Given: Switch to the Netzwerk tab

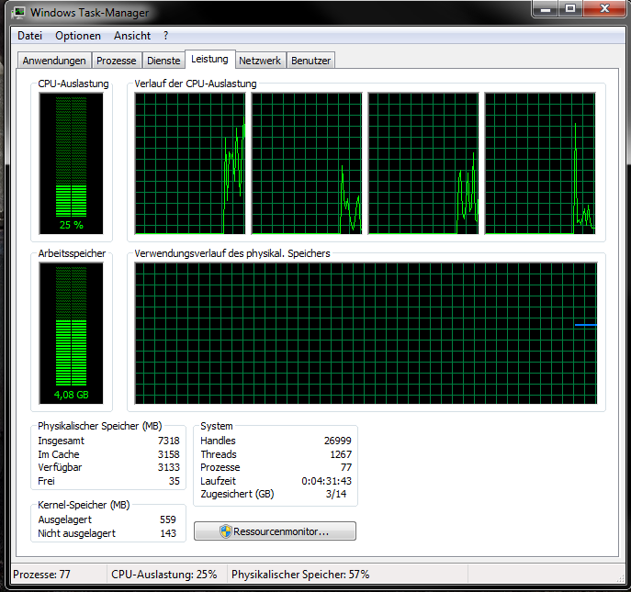Looking at the screenshot, I should (x=260, y=61).
